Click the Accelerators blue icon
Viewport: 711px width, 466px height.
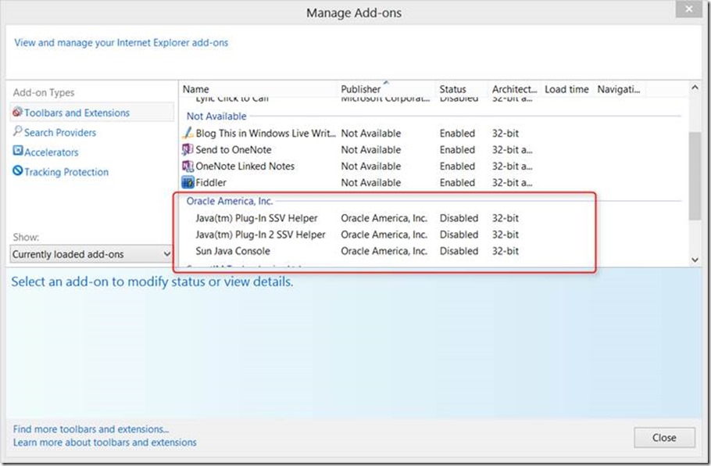pyautogui.click(x=18, y=151)
